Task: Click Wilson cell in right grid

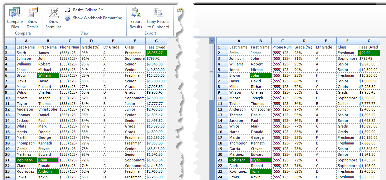Action: tap(239, 92)
